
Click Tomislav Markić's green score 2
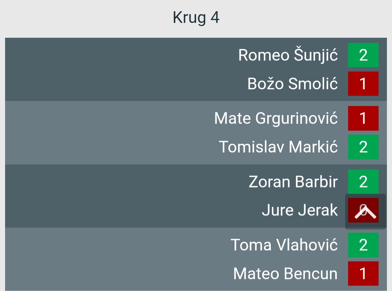click(x=363, y=147)
